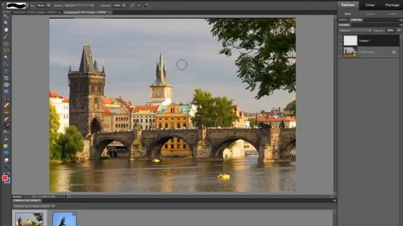Select the blue Custom Shape tool
Image resolution: width=403 pixels, height=226 pixels.
click(x=6, y=153)
